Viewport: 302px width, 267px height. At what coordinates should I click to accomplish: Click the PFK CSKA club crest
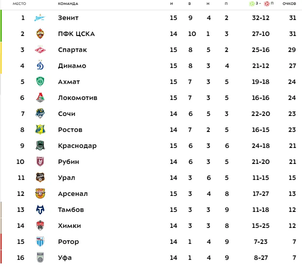[40, 34]
